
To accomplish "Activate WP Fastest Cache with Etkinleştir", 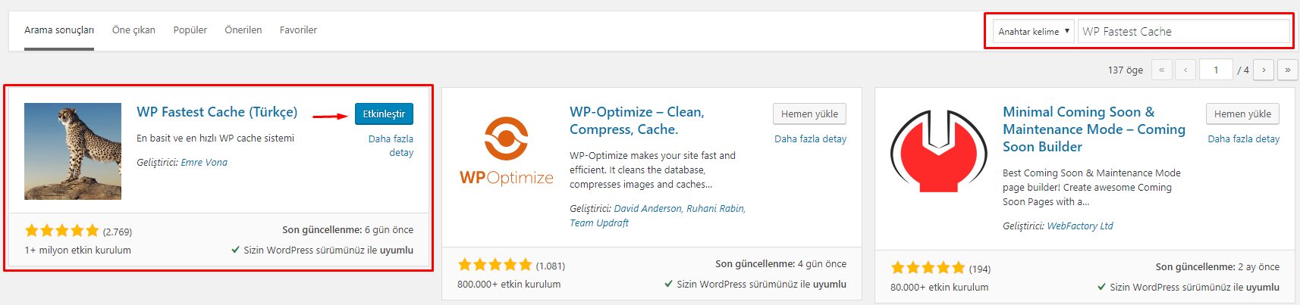I will tap(384, 114).
